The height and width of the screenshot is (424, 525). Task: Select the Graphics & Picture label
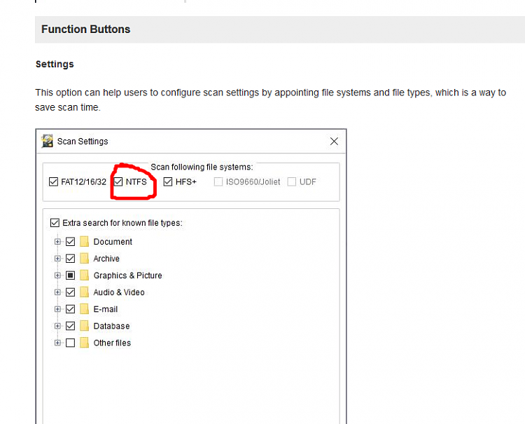127,275
